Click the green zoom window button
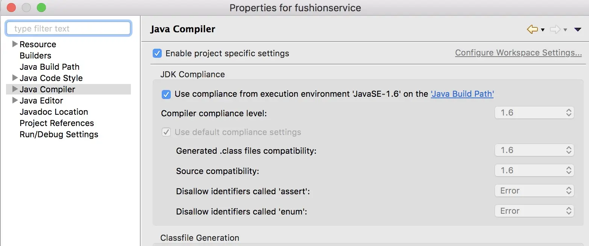The image size is (589, 246). pyautogui.click(x=41, y=7)
